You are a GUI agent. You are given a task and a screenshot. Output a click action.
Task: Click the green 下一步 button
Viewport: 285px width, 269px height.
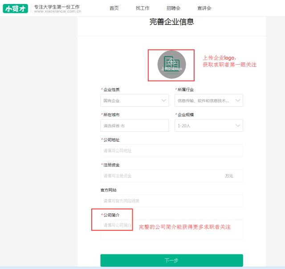(x=171, y=261)
